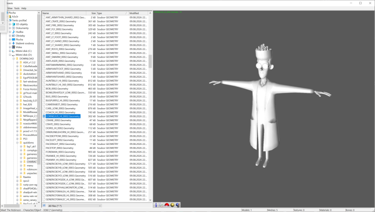Select the Plocha item under Tento počítač
The height and width of the screenshot is (212, 375).
[19, 39]
